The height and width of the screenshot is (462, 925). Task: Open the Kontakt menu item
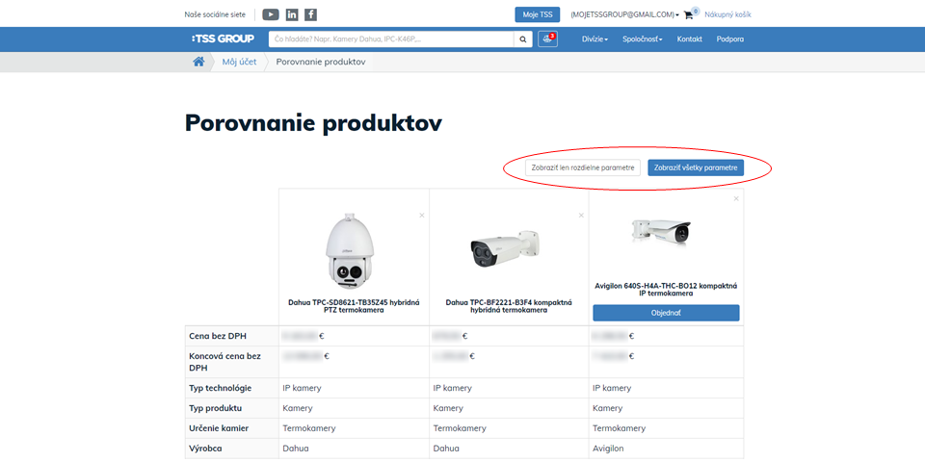689,39
